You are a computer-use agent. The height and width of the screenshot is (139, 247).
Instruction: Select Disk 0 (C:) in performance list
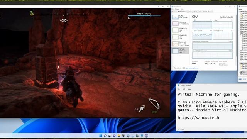[x=180, y=30]
